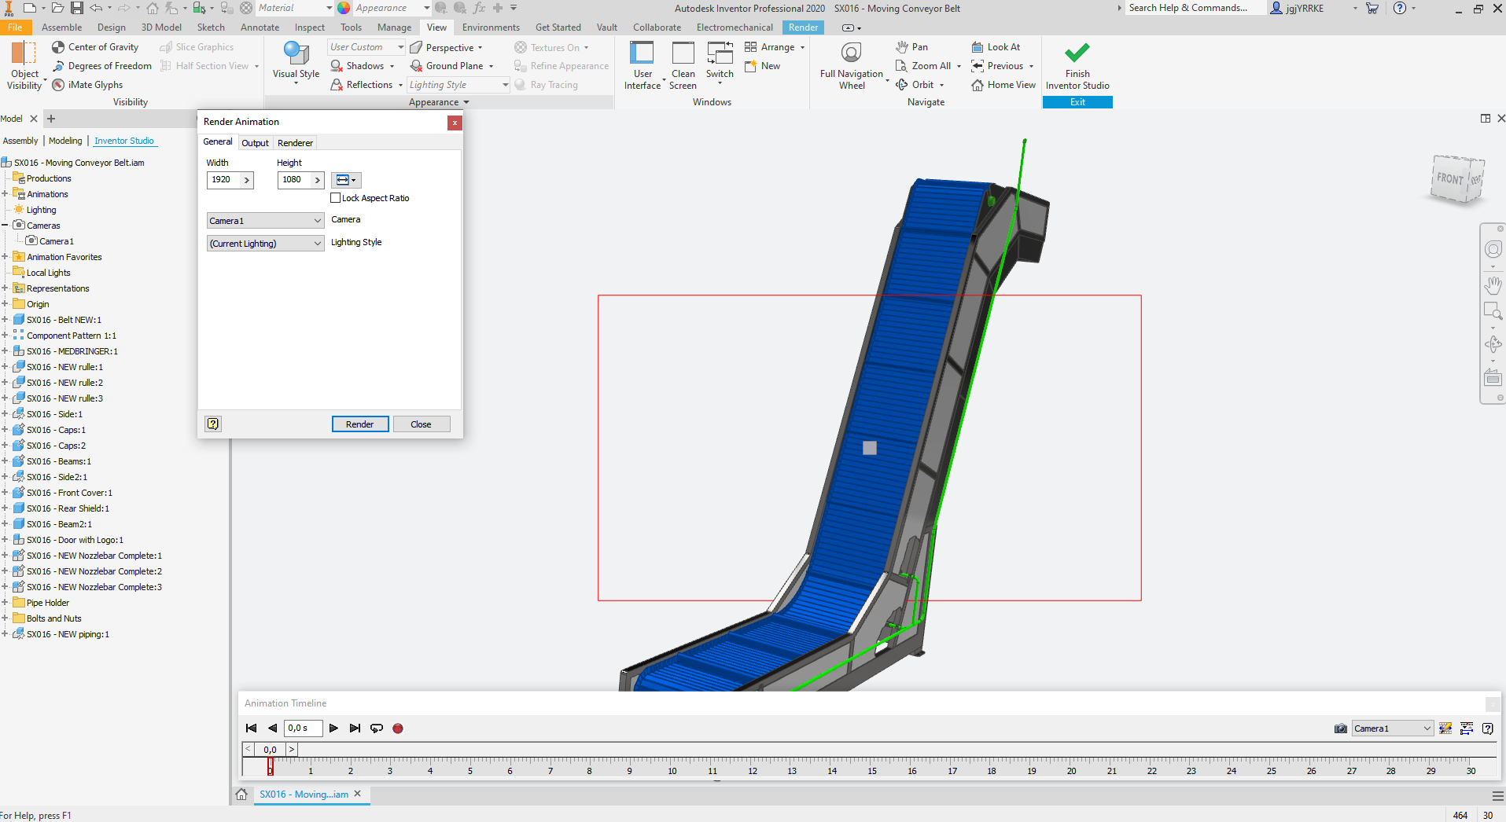The image size is (1506, 822).
Task: Click the Render button
Action: coord(359,424)
